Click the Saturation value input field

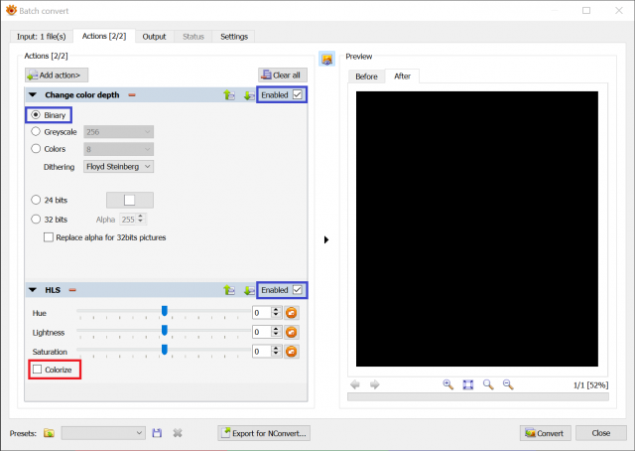262,352
